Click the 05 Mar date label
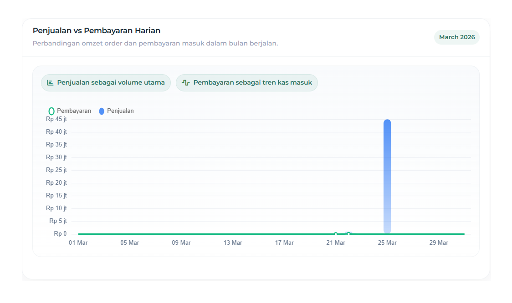512x303 pixels. pos(130,243)
